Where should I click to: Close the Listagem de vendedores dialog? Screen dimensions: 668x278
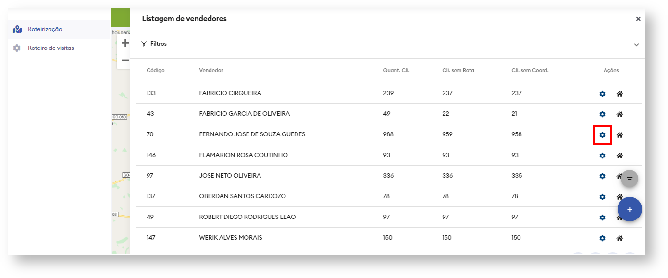(638, 19)
